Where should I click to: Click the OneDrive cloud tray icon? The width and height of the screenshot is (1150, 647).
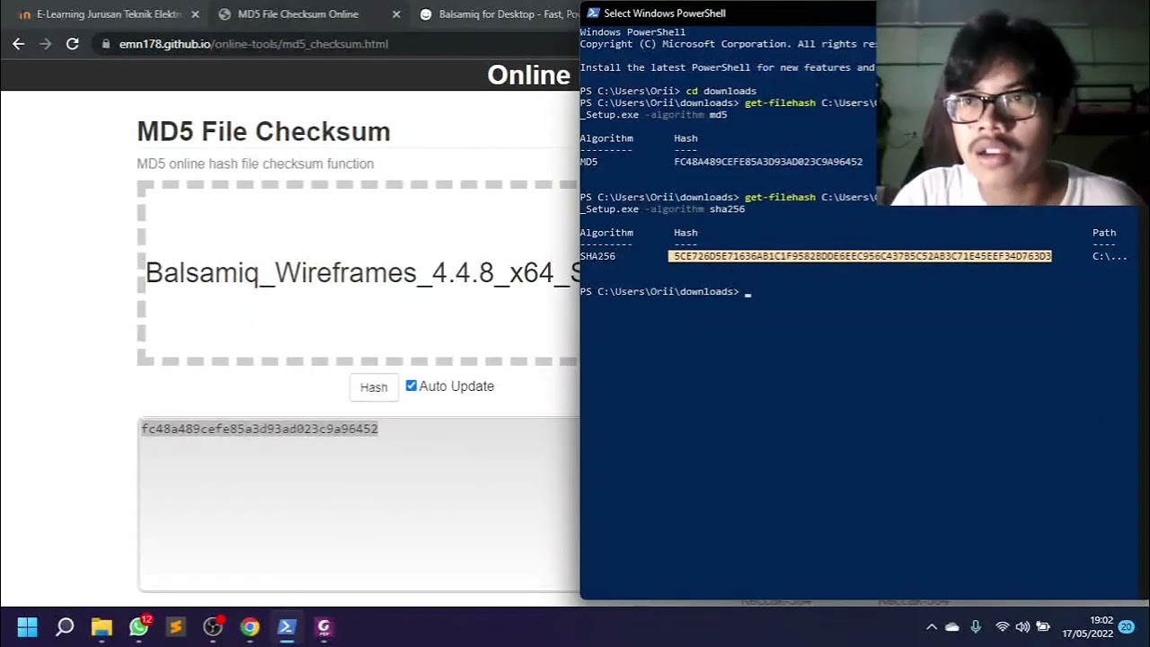952,627
